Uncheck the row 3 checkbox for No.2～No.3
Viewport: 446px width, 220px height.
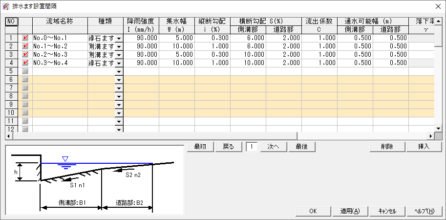(x=25, y=54)
